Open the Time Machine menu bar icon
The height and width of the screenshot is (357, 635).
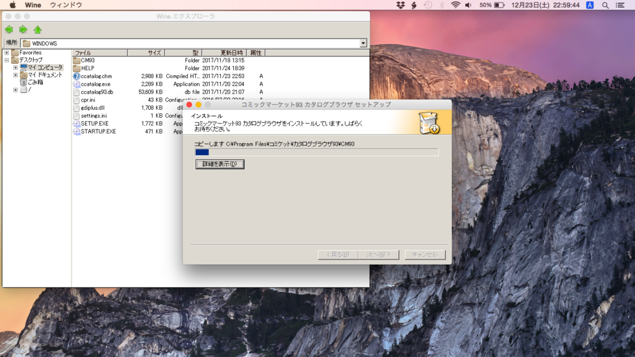tap(428, 5)
